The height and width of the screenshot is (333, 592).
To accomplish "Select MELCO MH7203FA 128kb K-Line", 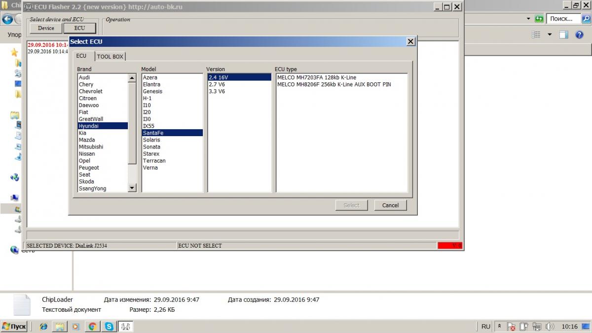I will [342, 77].
